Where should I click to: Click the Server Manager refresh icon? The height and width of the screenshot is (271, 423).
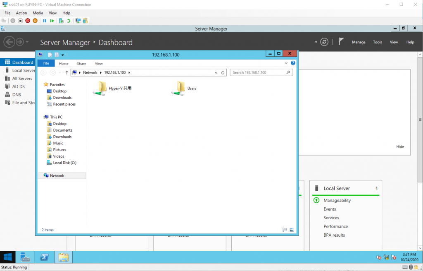(324, 42)
